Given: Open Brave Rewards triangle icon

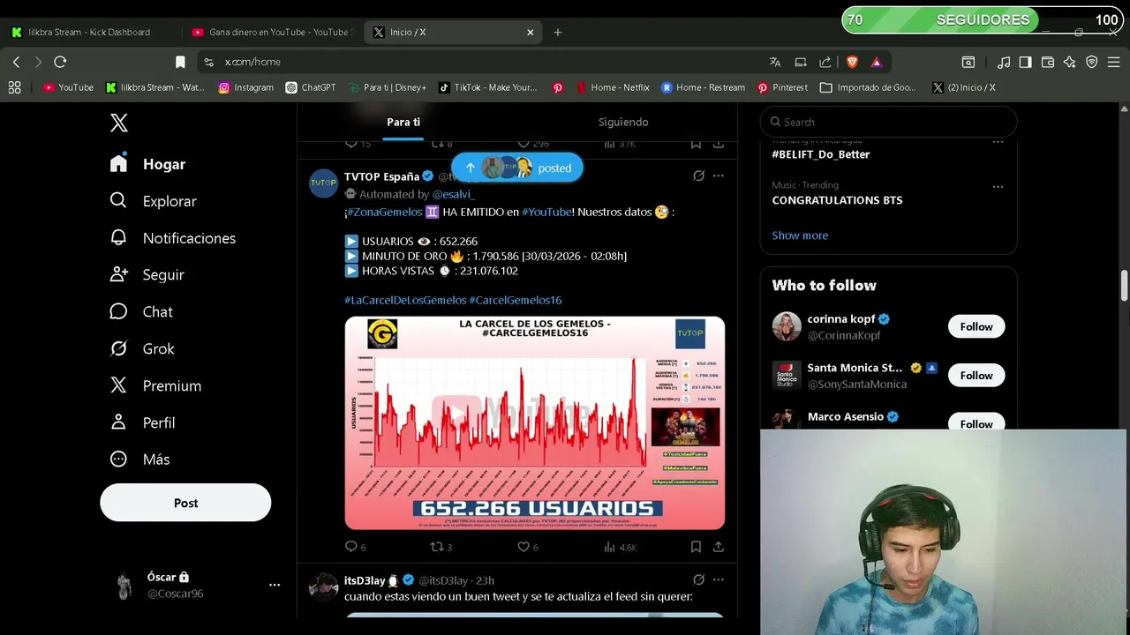Looking at the screenshot, I should tap(877, 62).
